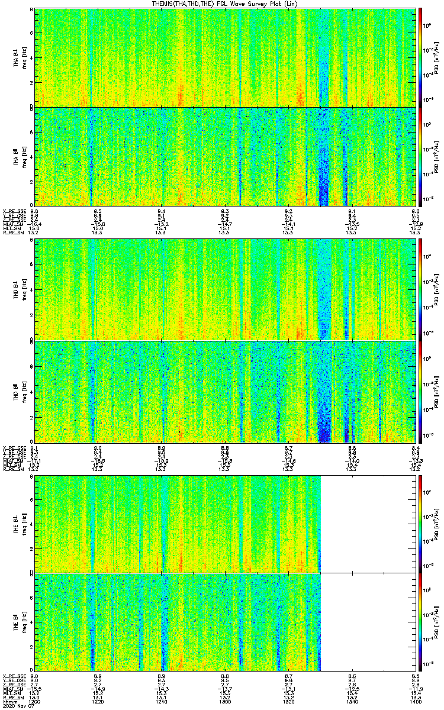Click the THE B-parallel spectrogram data

(x=178, y=622)
